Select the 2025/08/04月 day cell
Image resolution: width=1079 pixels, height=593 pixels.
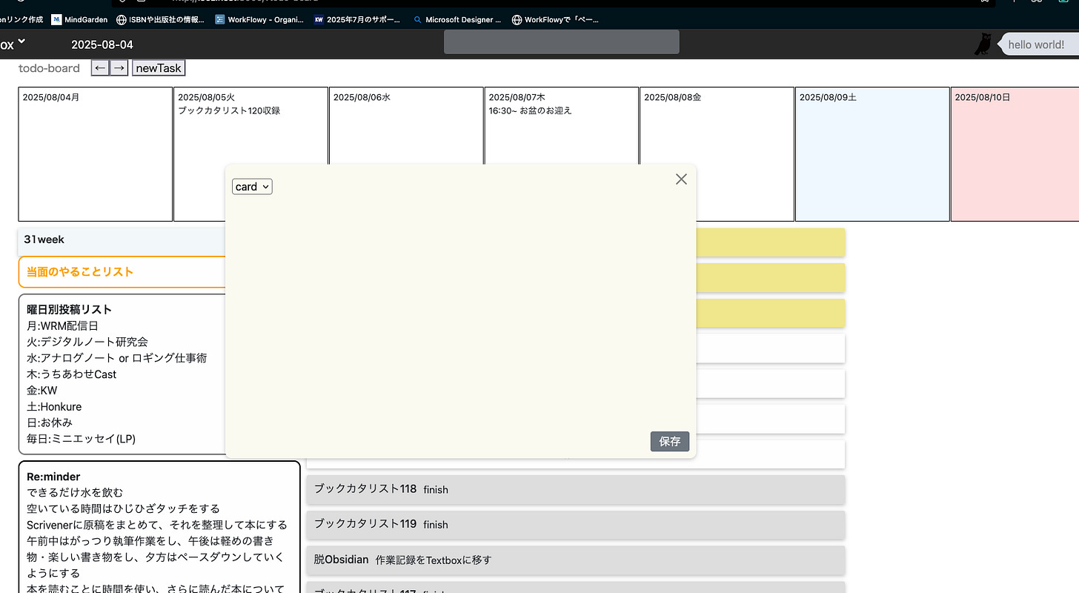tap(96, 154)
